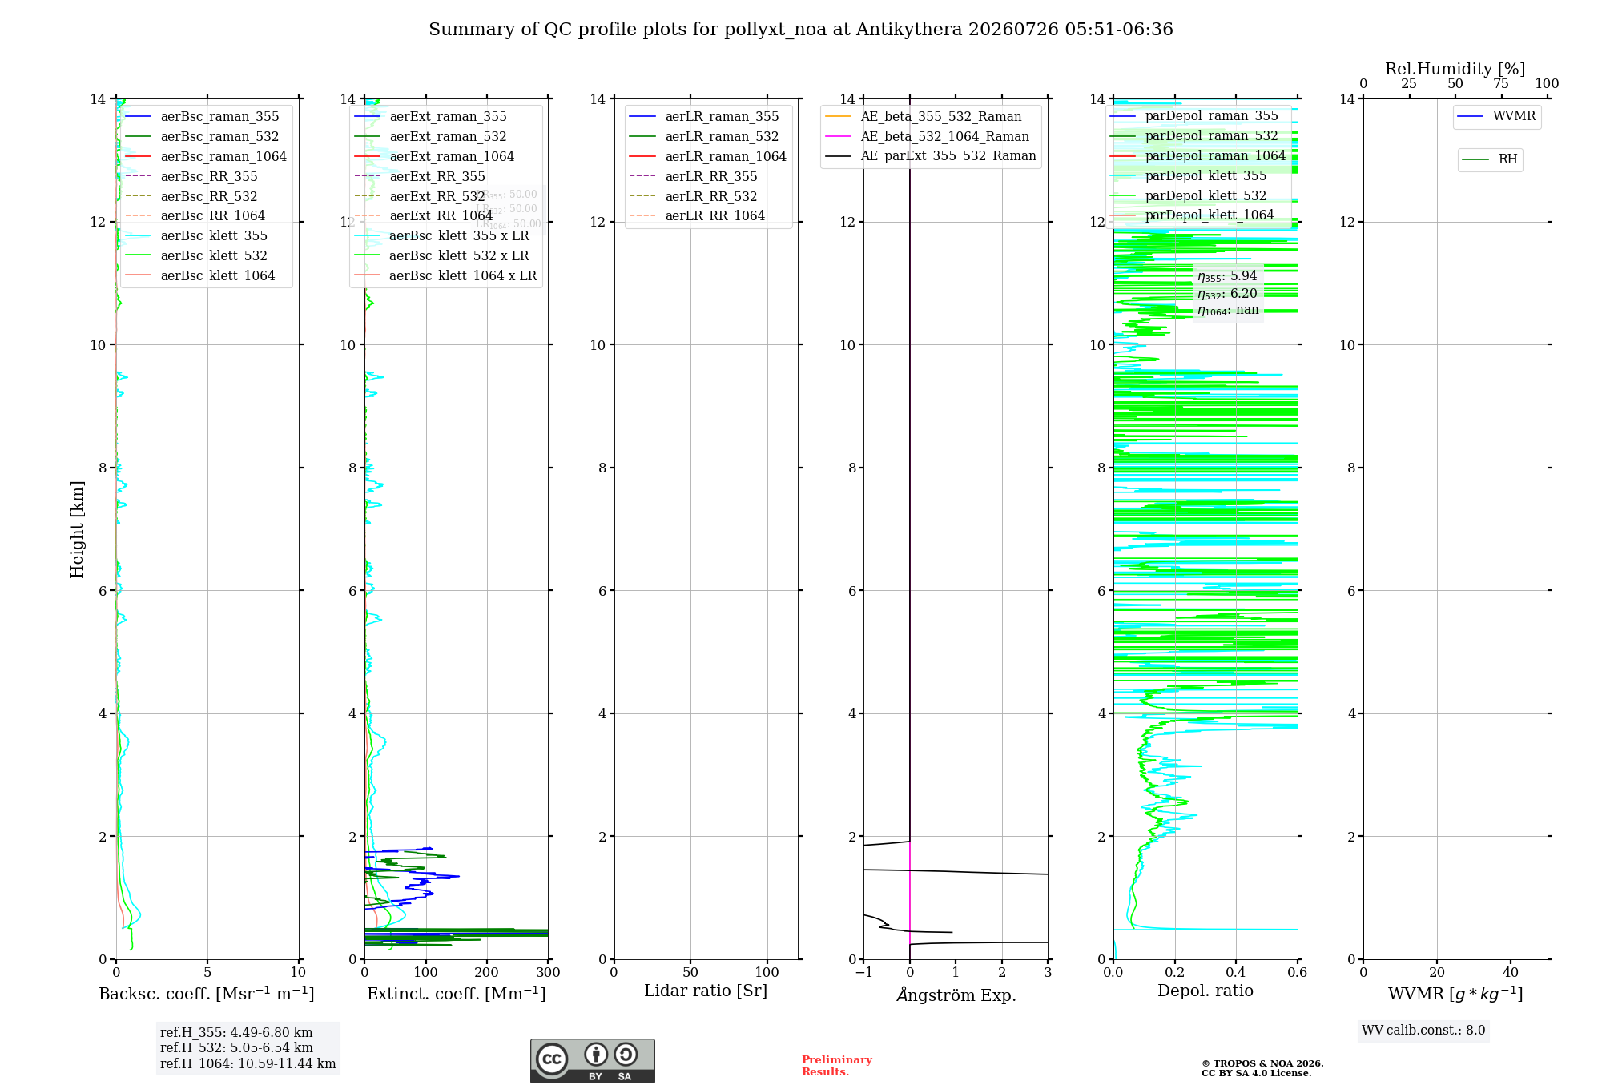The height and width of the screenshot is (1089, 1602).
Task: Click the BY attribution person icon
Action: 595,1054
